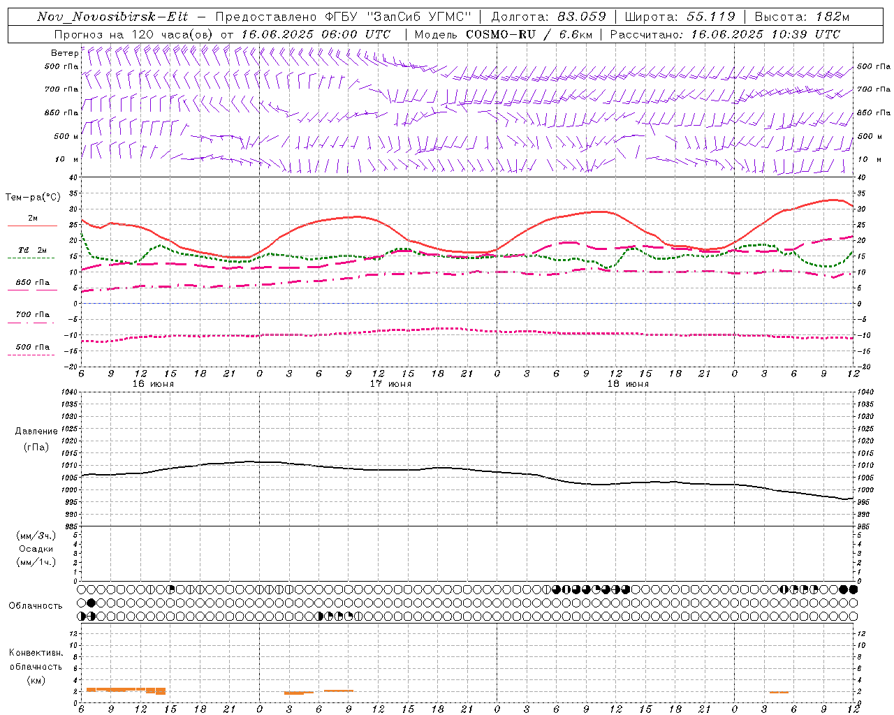Image resolution: width=894 pixels, height=715 pixels.
Task: Click the 'Давление' pressure panel label
Action: [36, 432]
